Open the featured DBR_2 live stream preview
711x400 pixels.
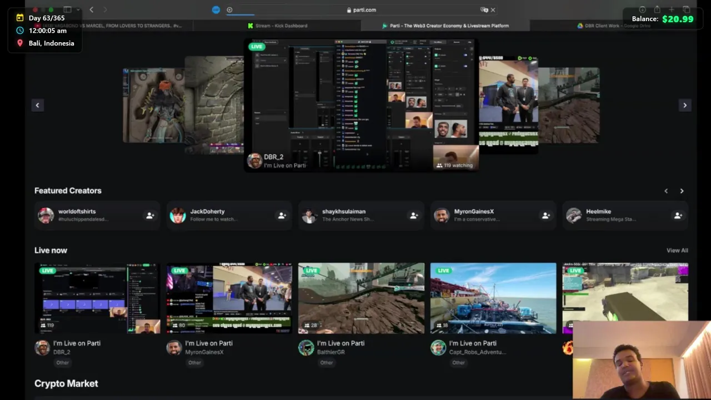361,104
